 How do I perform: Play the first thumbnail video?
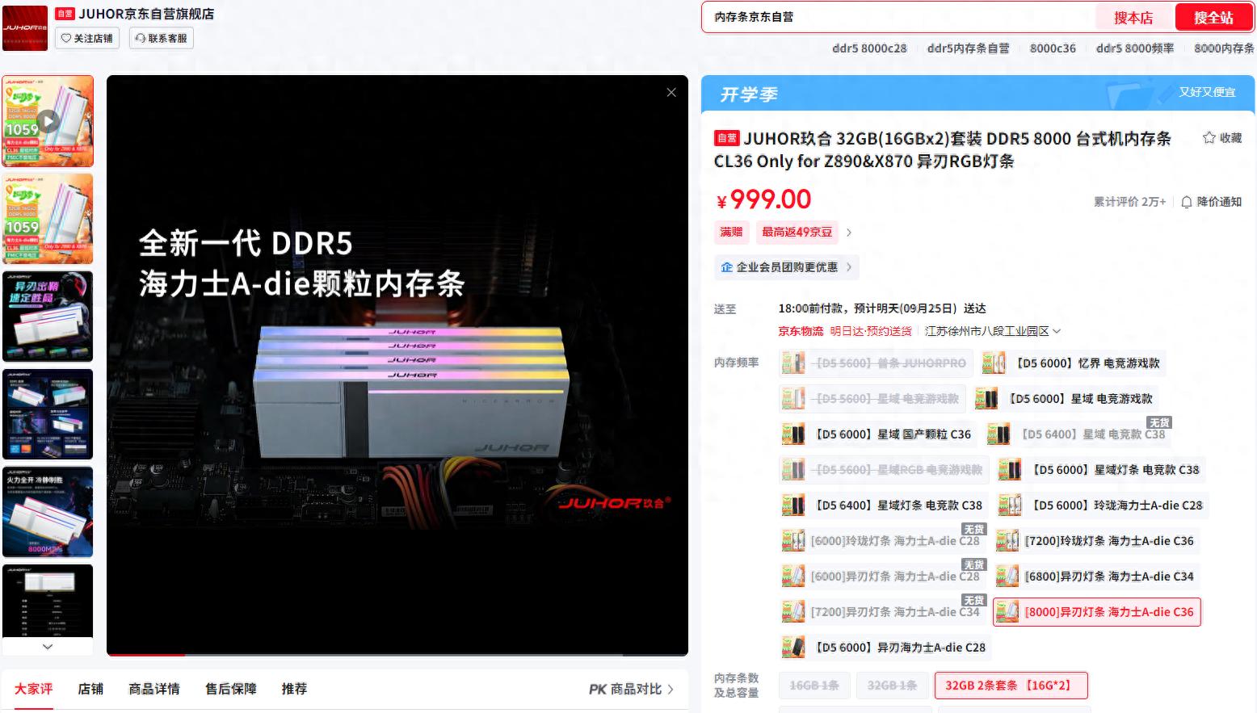pyautogui.click(x=48, y=121)
